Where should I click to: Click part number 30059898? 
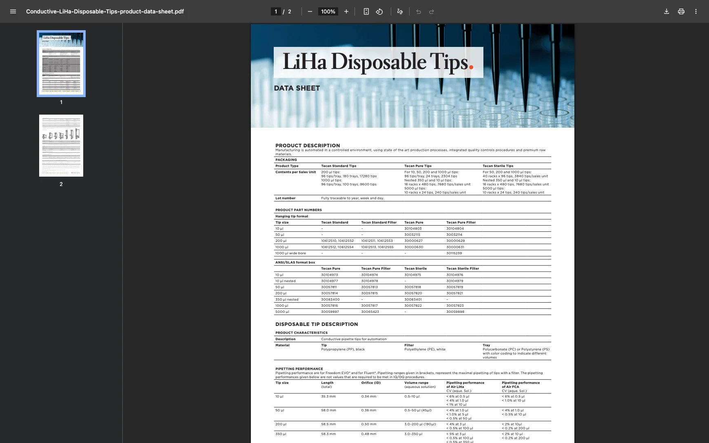tap(455, 312)
